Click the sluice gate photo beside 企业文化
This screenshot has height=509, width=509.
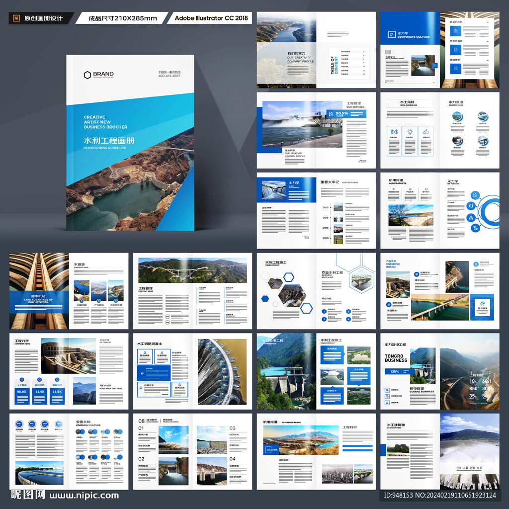pos(423,66)
